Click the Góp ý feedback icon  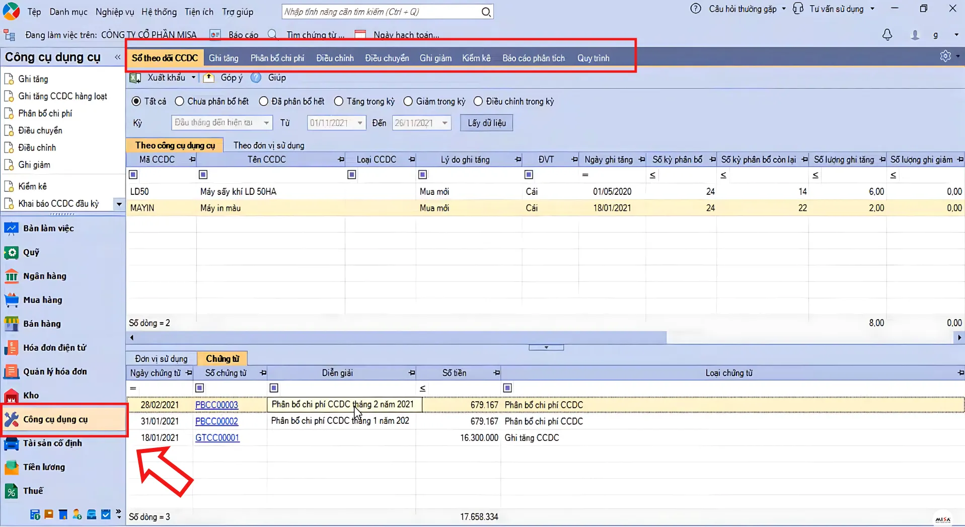(208, 78)
